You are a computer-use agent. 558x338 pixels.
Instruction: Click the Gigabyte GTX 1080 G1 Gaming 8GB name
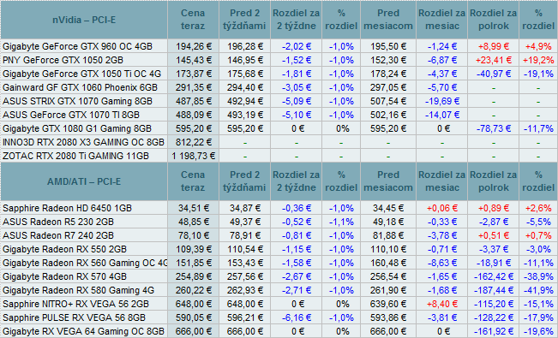coord(77,128)
